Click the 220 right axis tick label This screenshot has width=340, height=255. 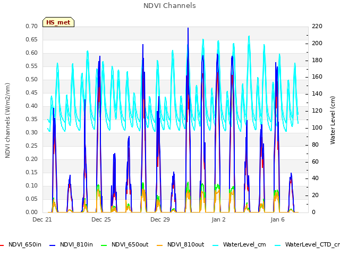[317, 26]
